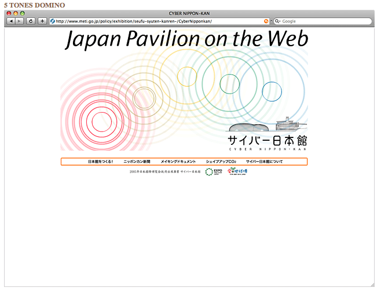Click the CYBER NIPPON-KAN window title
Screen dimensions: 381x291
coord(189,14)
